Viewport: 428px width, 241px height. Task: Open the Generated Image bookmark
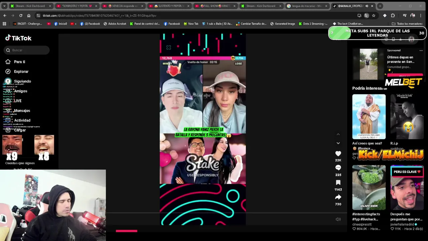283,24
